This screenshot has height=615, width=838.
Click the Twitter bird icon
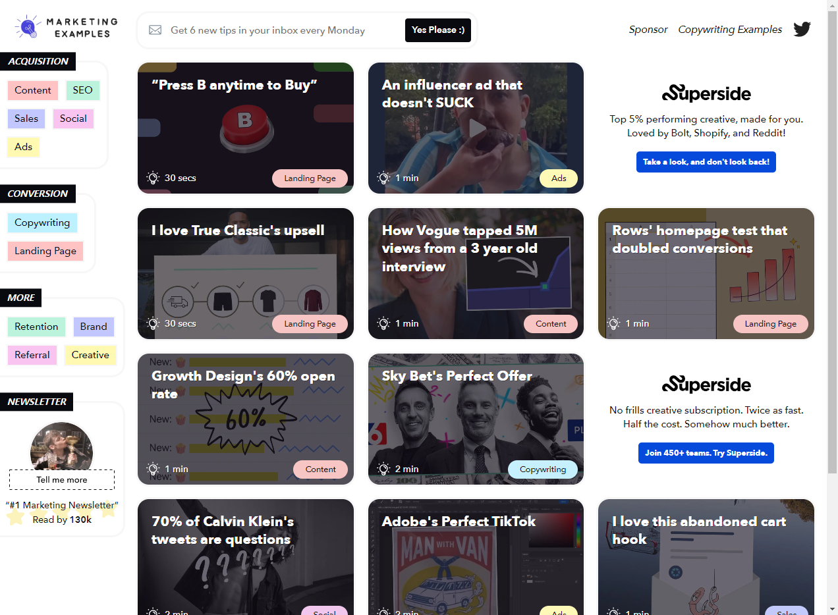[x=802, y=30]
